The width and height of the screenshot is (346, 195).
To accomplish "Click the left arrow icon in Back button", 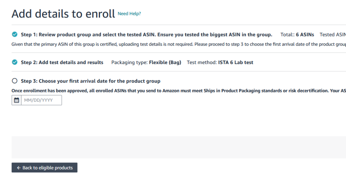I will tap(19, 168).
